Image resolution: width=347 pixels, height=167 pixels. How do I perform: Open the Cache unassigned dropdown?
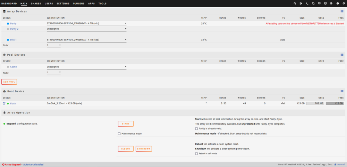pos(86,67)
